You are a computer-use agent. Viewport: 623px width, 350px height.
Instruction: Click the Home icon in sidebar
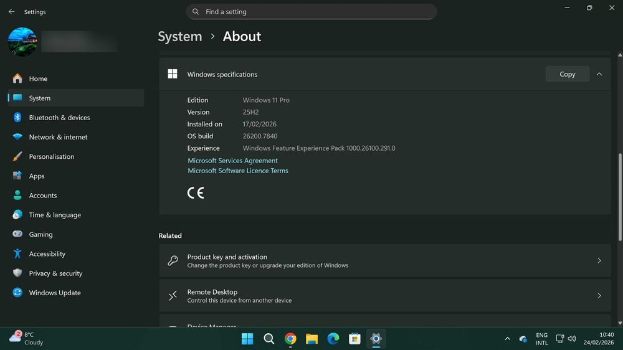17,78
